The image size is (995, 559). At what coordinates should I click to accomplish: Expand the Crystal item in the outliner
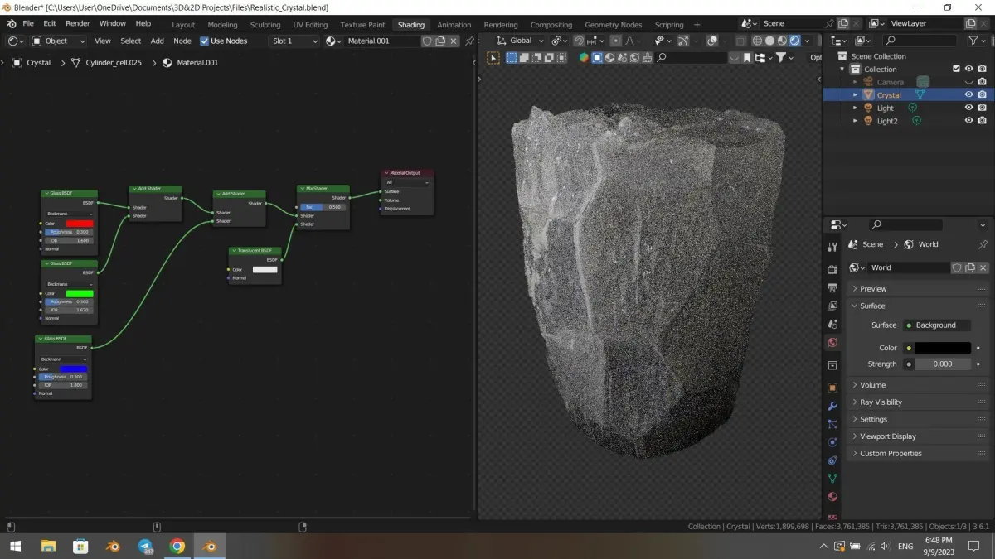(x=856, y=95)
